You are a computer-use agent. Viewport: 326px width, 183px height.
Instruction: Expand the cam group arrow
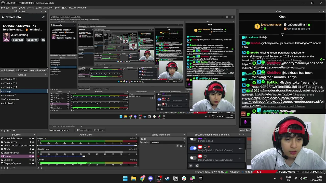(2, 156)
